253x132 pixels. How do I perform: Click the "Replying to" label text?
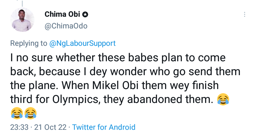pyautogui.click(x=29, y=43)
